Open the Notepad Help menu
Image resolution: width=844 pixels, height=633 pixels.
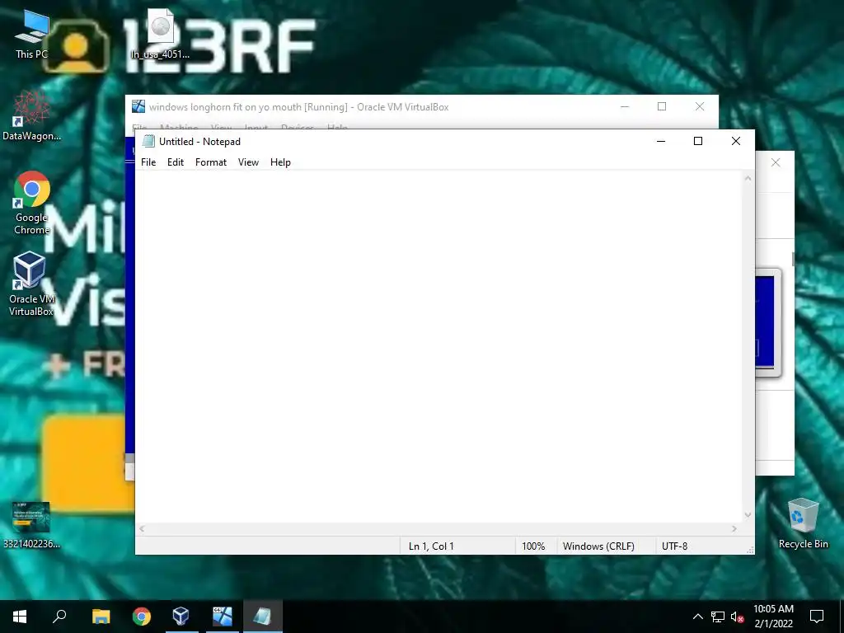point(280,162)
